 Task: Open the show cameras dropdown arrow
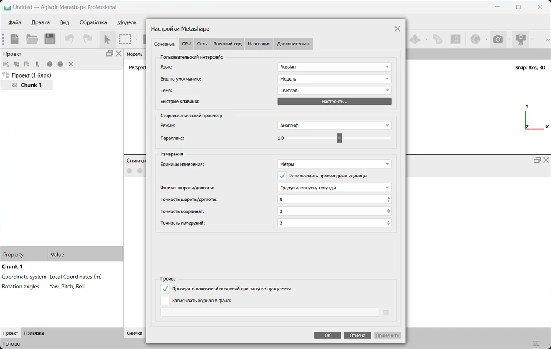tap(509, 39)
